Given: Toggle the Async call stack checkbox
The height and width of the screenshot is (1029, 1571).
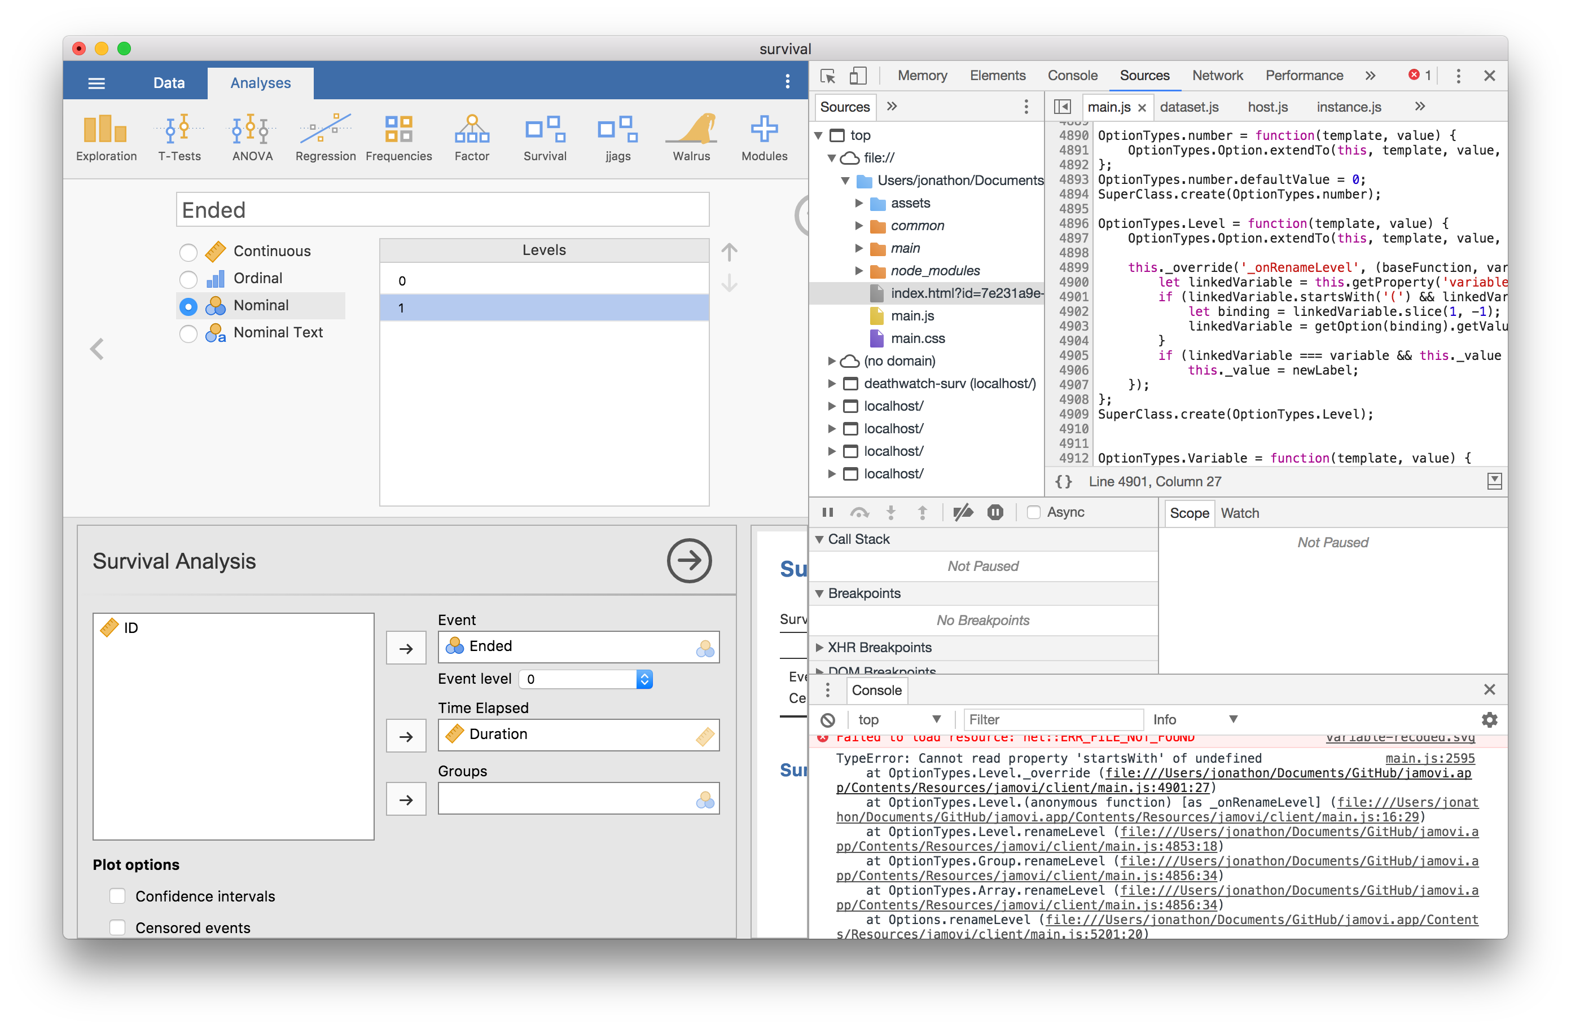Looking at the screenshot, I should tap(1034, 512).
